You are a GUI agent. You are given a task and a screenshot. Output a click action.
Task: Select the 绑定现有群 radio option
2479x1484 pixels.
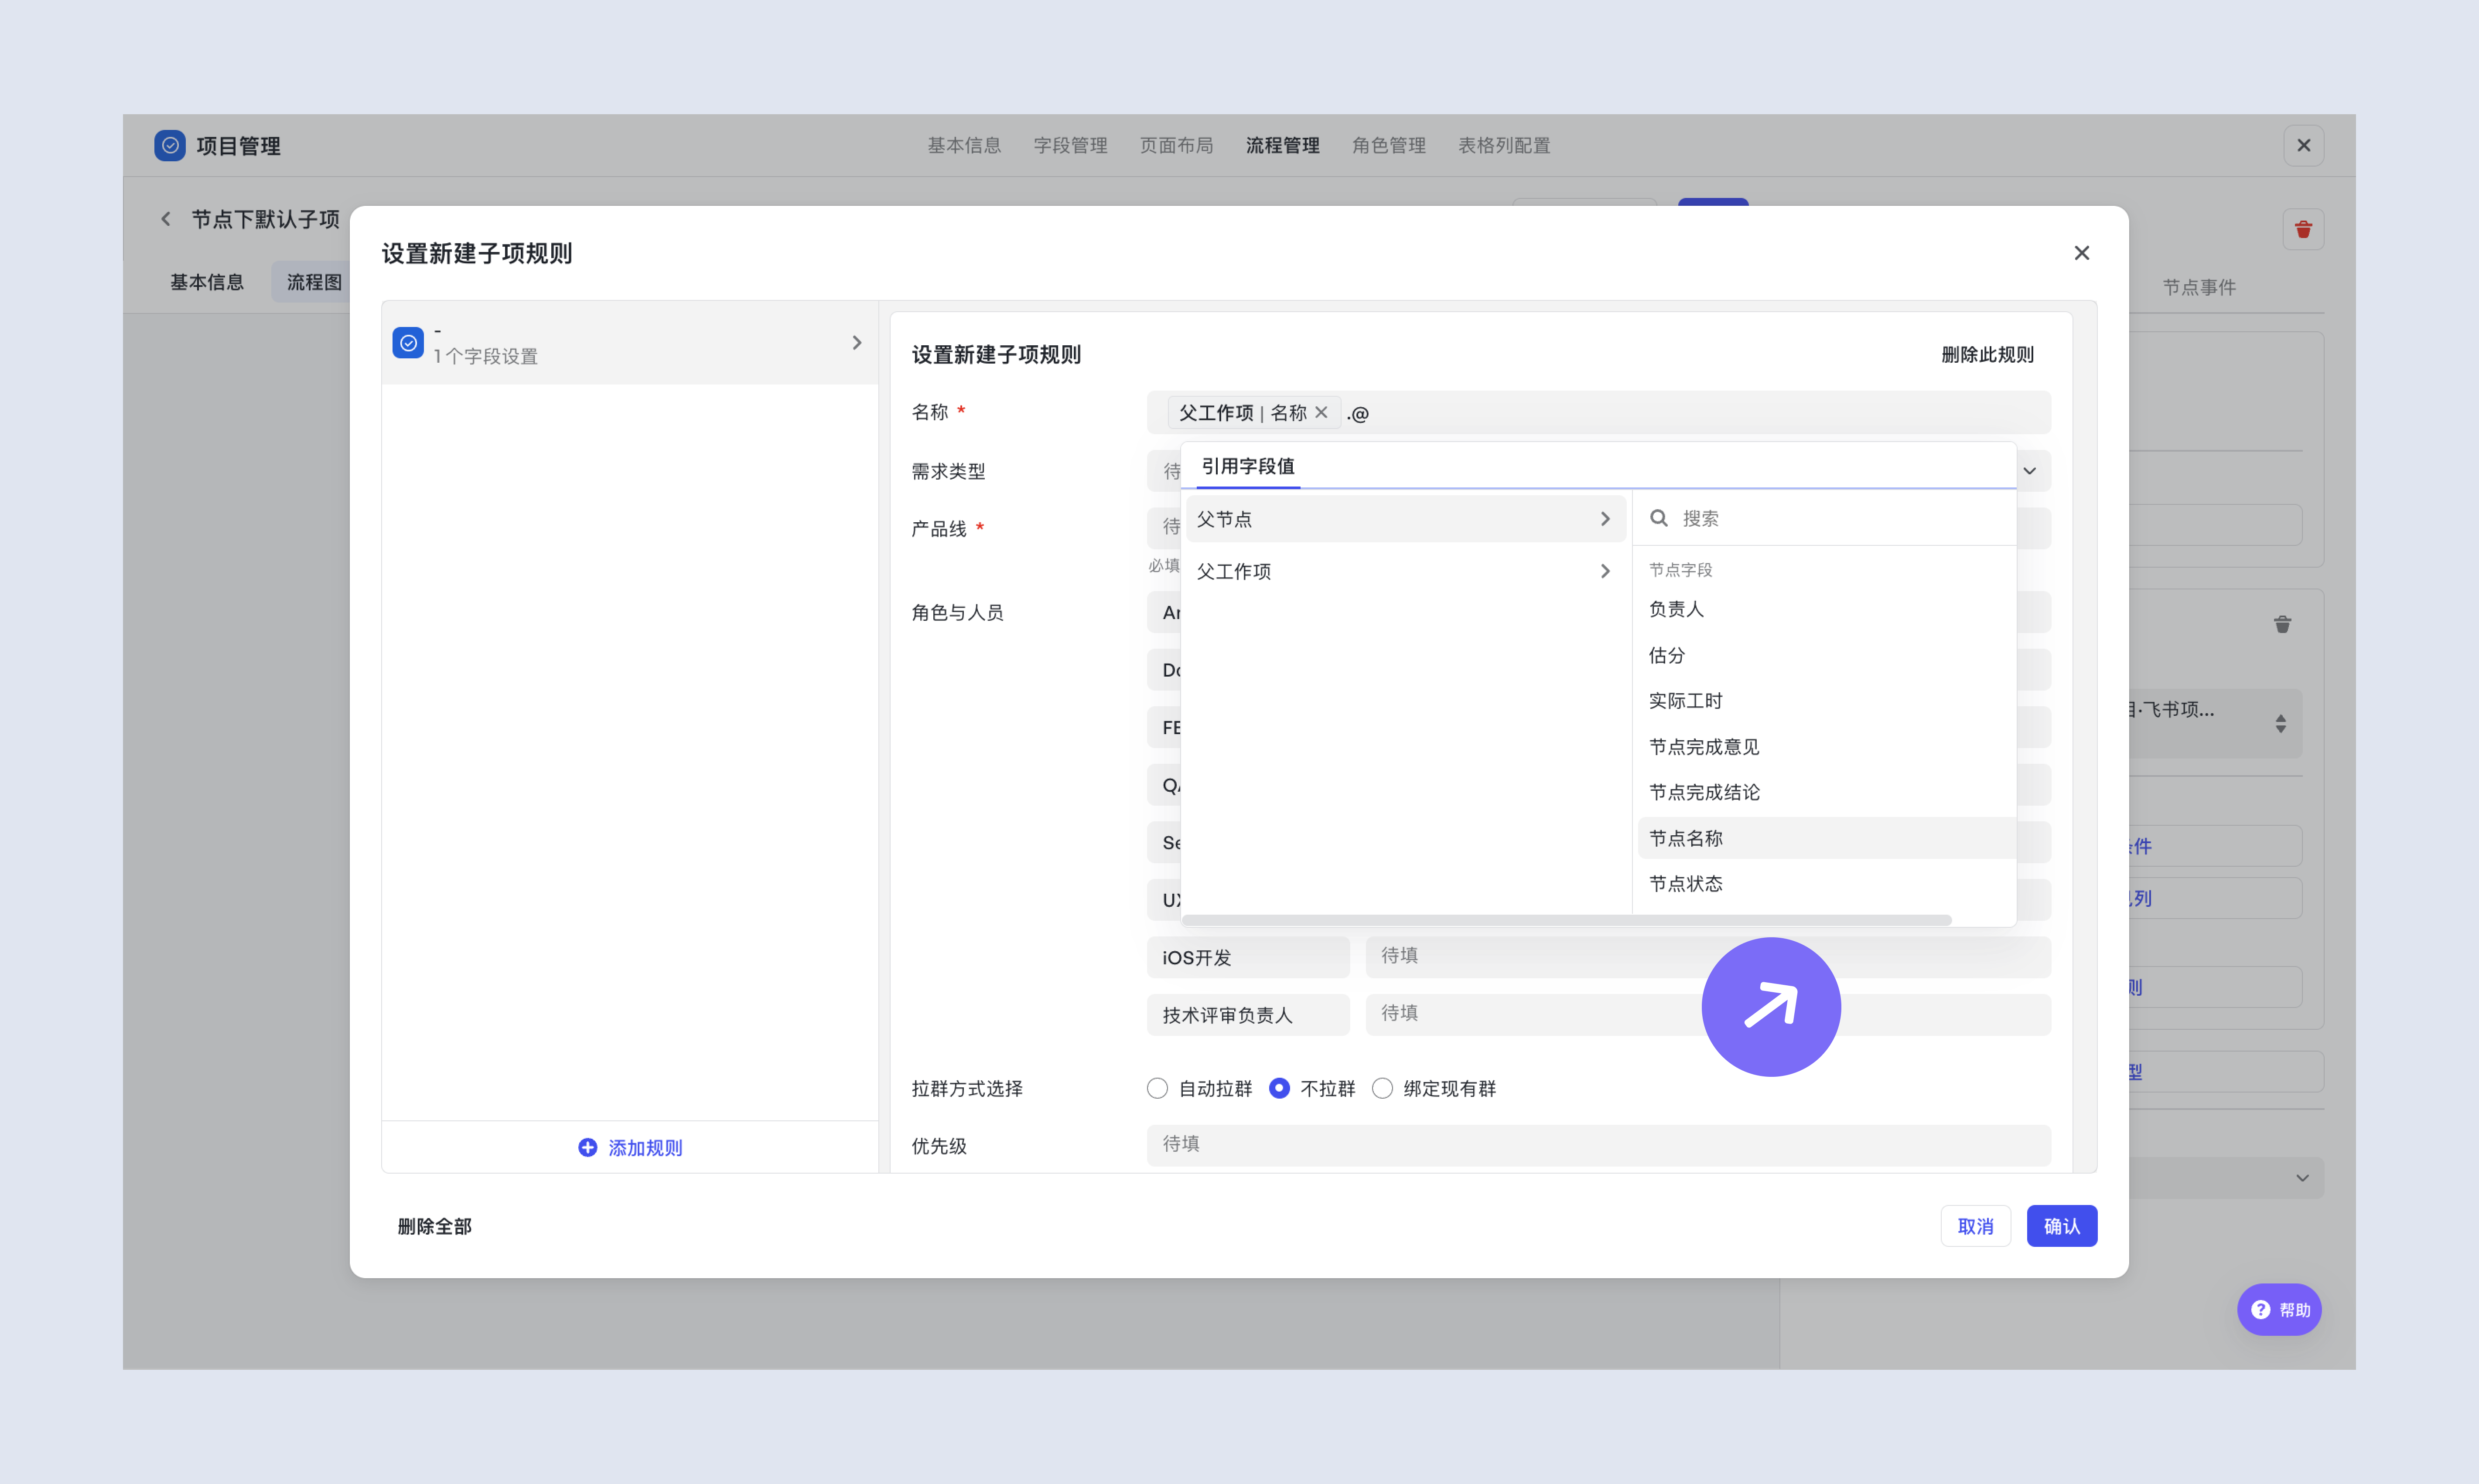[1383, 1088]
